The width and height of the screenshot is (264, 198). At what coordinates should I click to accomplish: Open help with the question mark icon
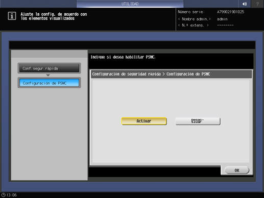pos(257,4)
